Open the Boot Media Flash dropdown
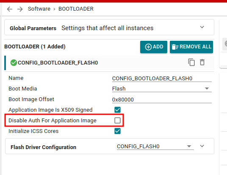The width and height of the screenshot is (227, 175). coord(162,88)
